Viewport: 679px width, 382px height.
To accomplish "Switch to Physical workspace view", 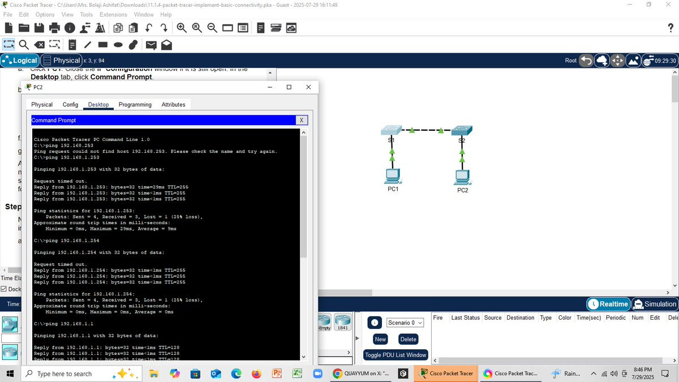I will point(62,61).
